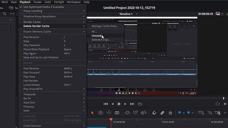Click the go to next edit icon

coord(225,104)
